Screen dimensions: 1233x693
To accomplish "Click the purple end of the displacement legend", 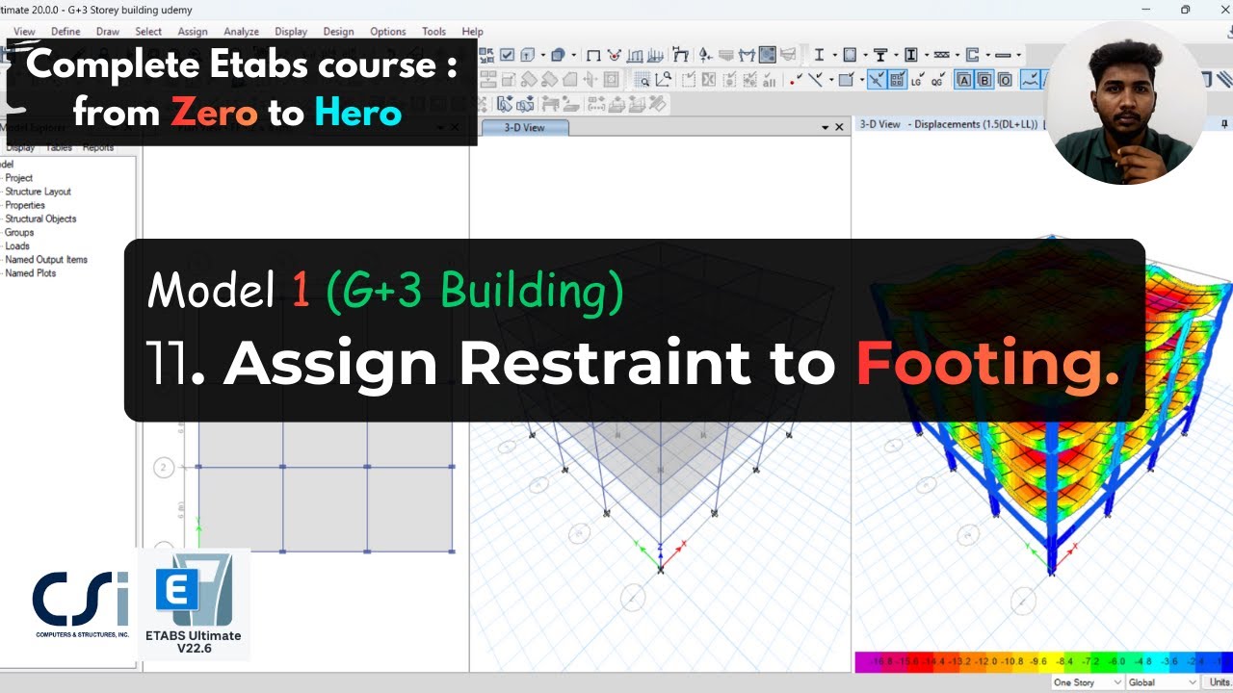I will tap(867, 661).
